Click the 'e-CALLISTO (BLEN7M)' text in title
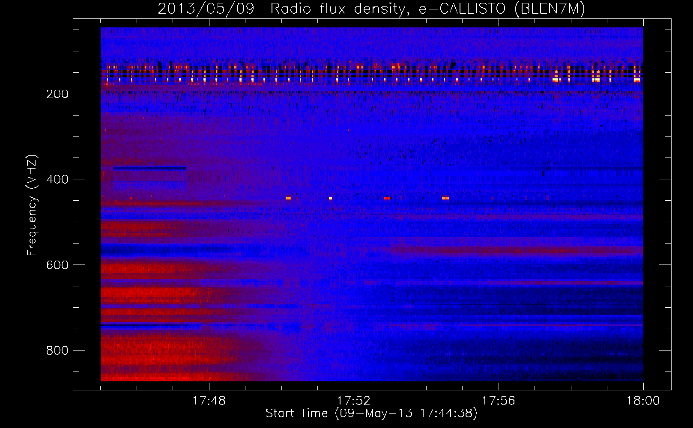 coord(502,9)
